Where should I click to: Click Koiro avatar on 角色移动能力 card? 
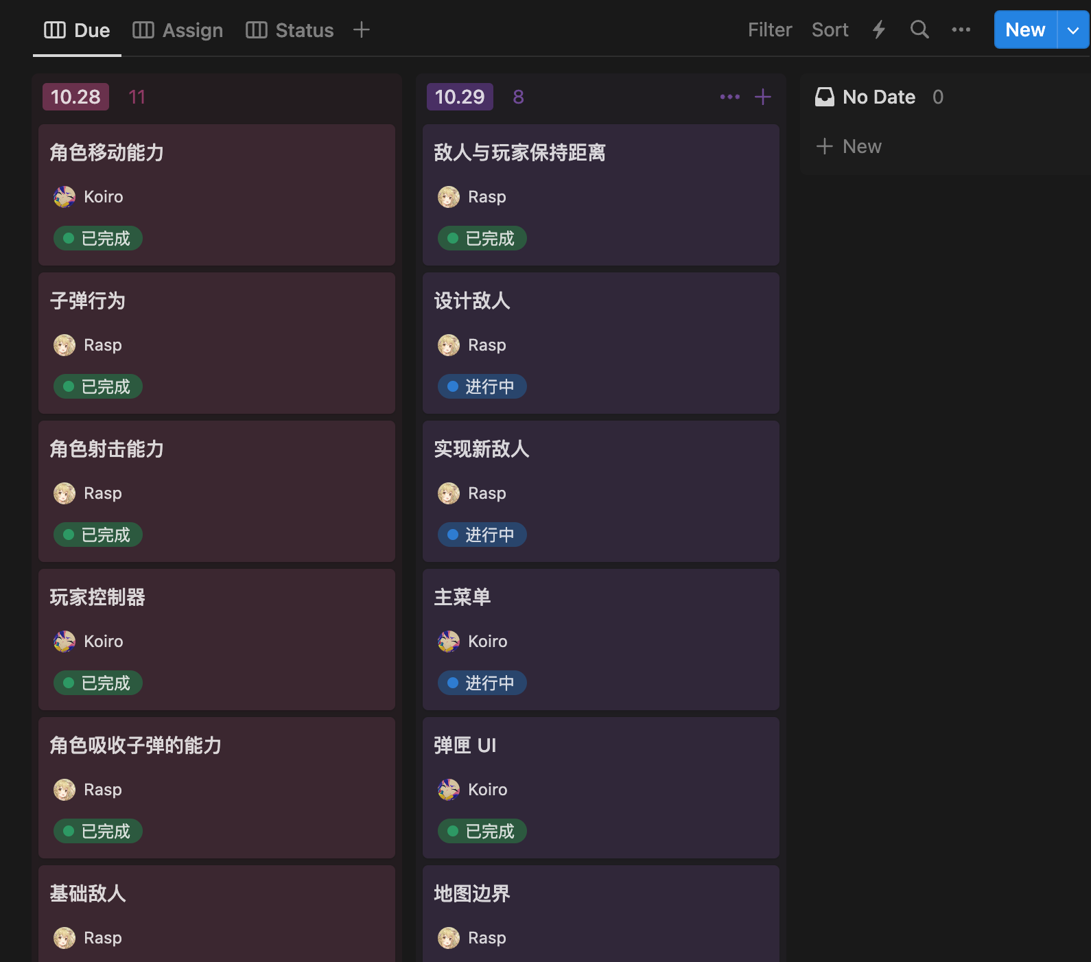64,197
